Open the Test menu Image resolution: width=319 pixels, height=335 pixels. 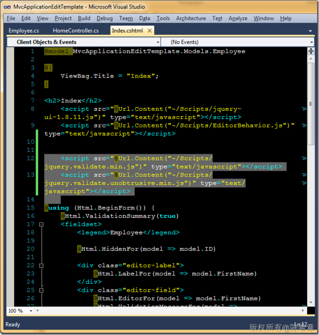point(217,18)
